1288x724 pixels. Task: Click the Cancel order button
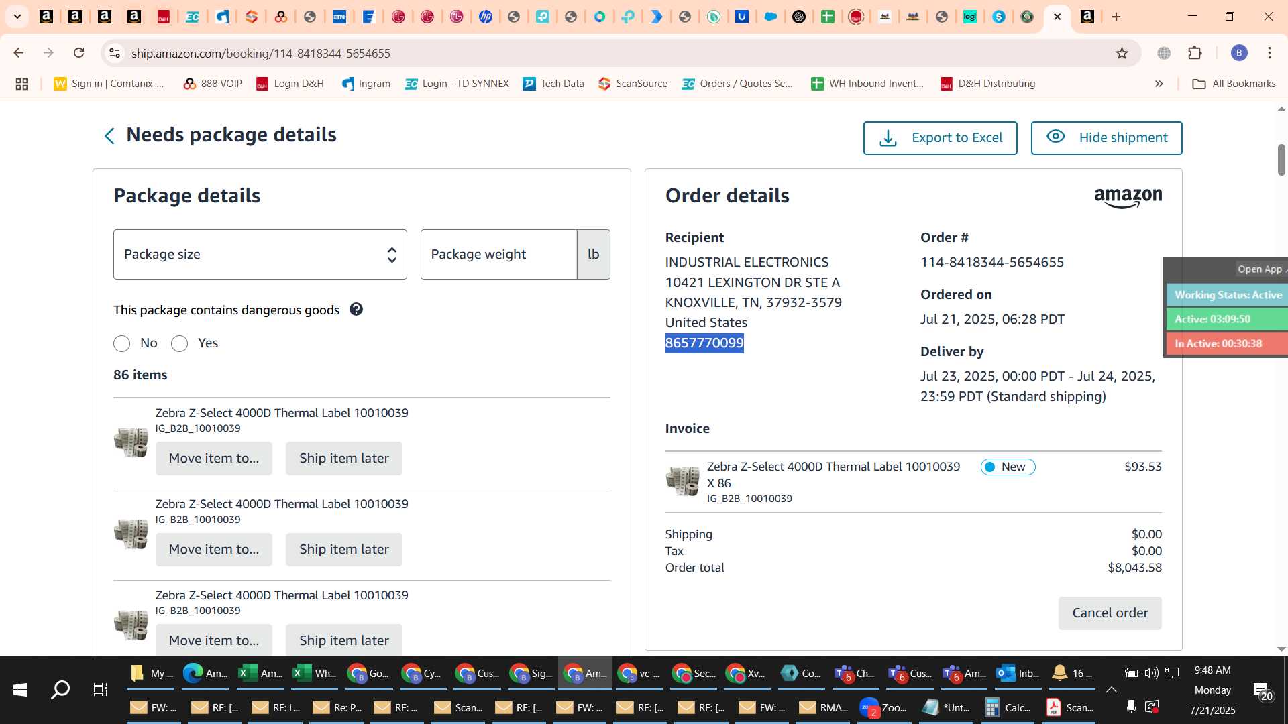1110,613
